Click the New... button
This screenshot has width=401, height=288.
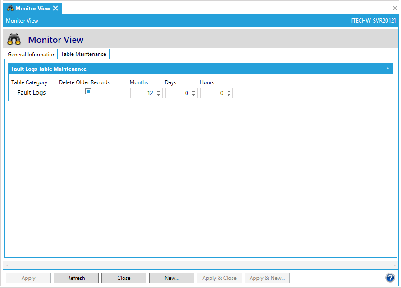172,278
